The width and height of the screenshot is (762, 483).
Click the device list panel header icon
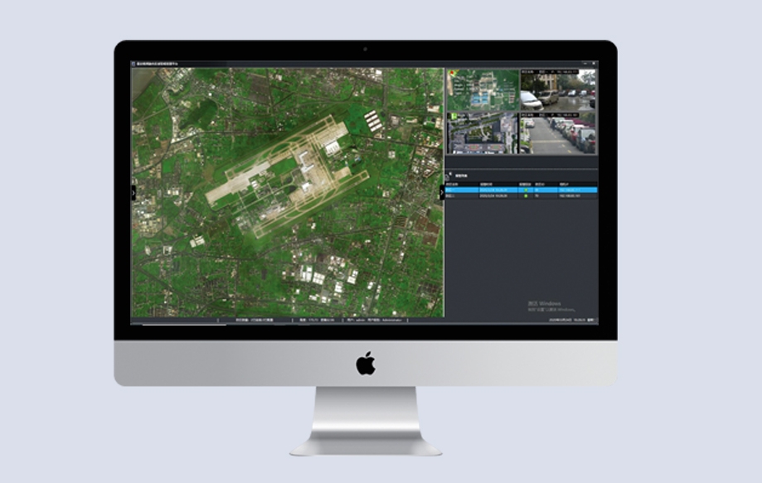coord(450,175)
